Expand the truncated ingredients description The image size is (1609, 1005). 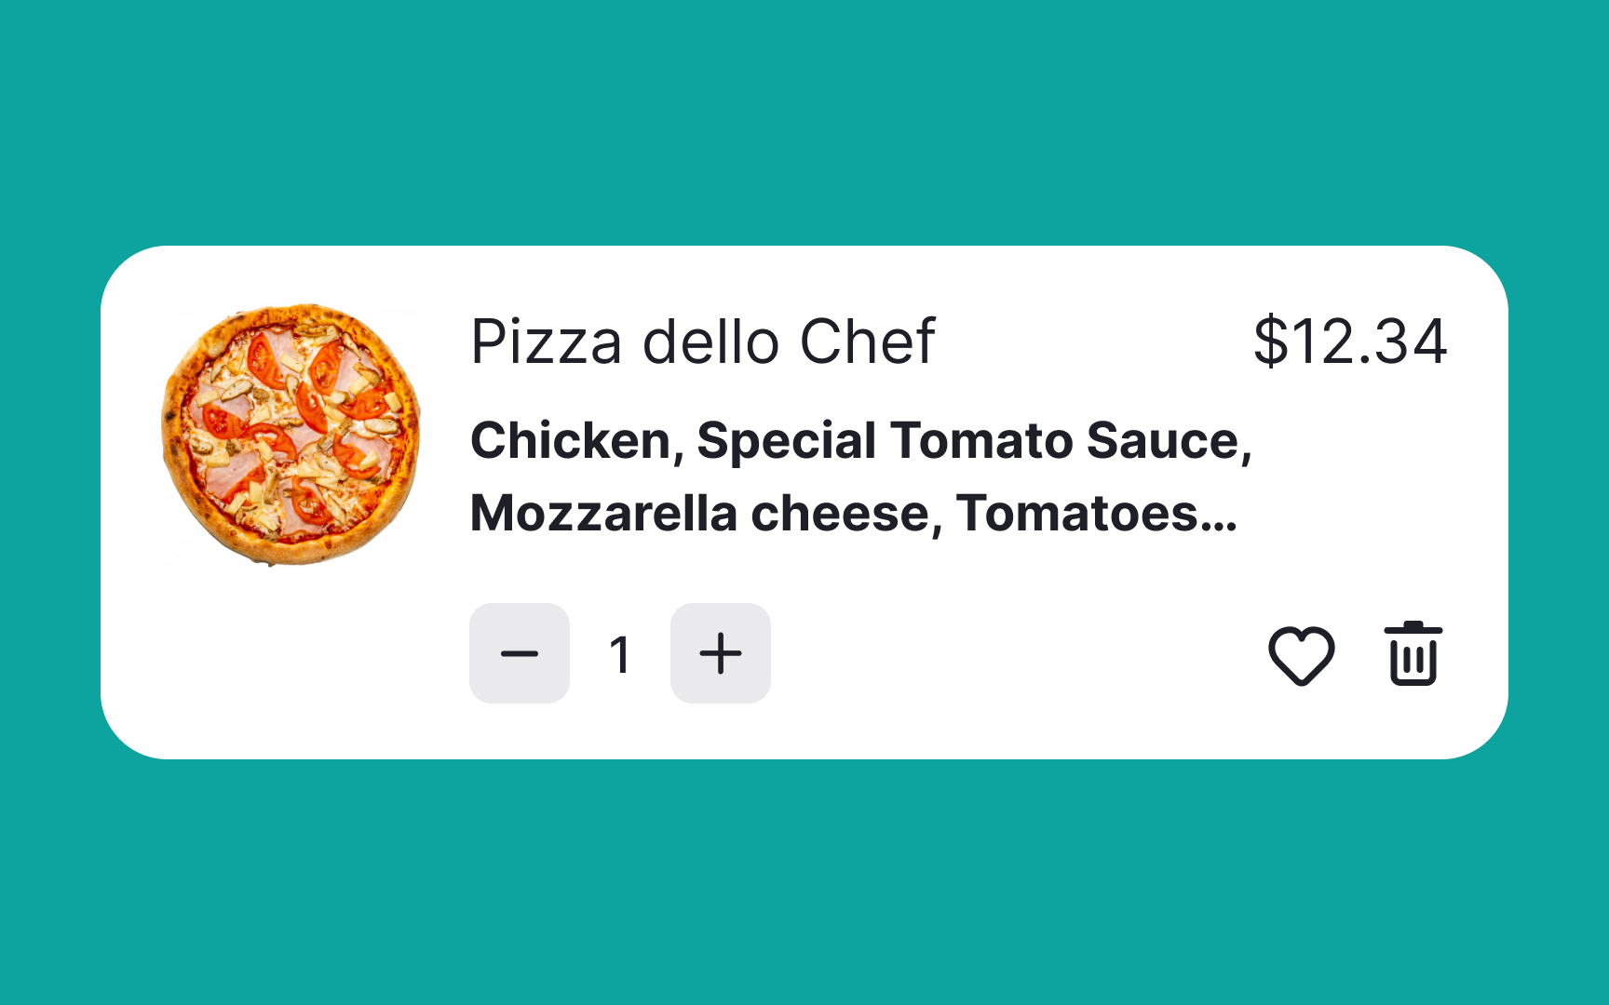[861, 476]
